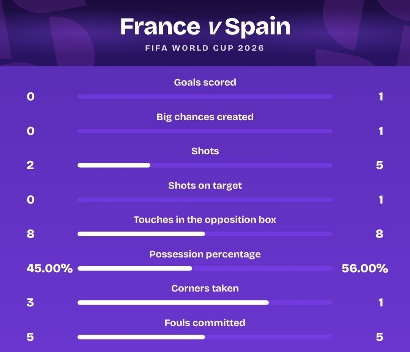Click the Fouls committed bar
410x352 pixels.
coord(205,337)
